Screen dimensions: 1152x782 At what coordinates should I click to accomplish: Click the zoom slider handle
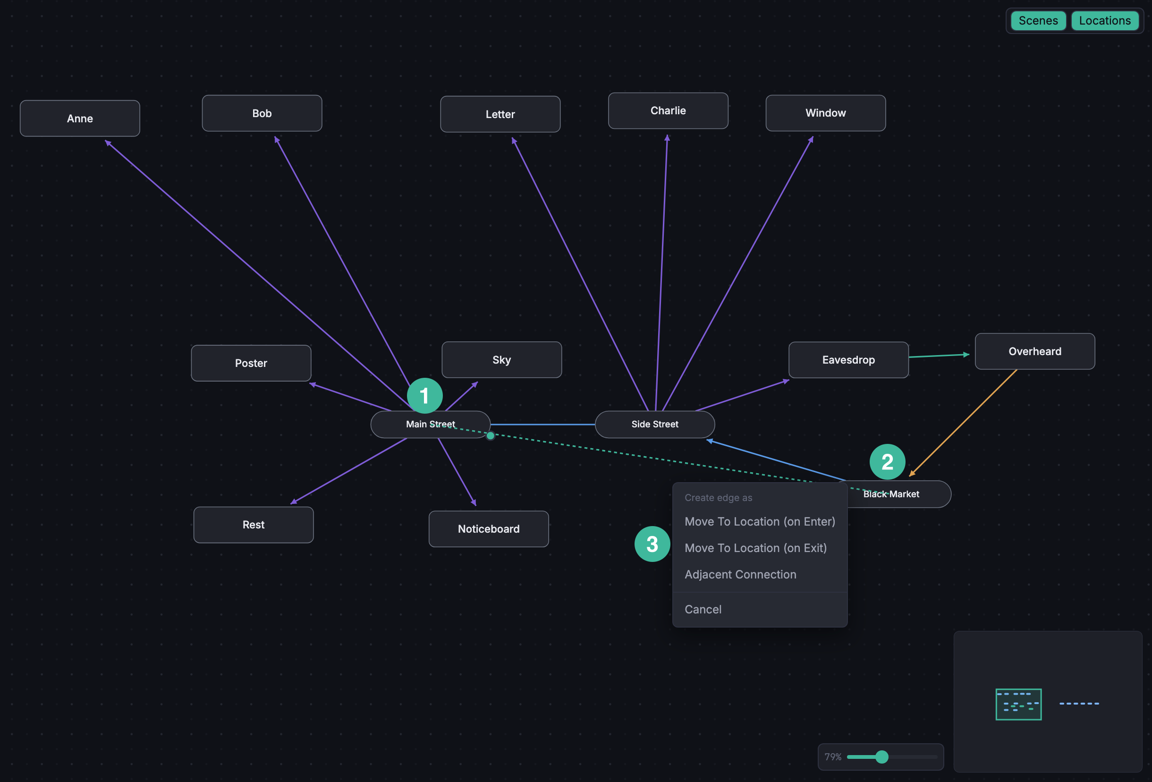click(x=881, y=756)
